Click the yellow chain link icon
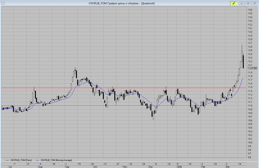 234,3
